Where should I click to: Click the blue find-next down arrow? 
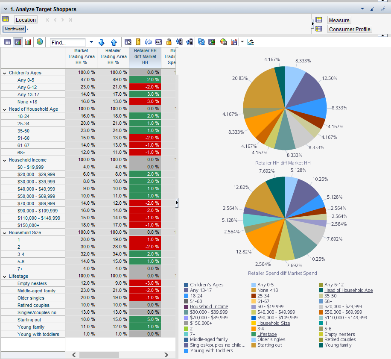click(x=102, y=42)
